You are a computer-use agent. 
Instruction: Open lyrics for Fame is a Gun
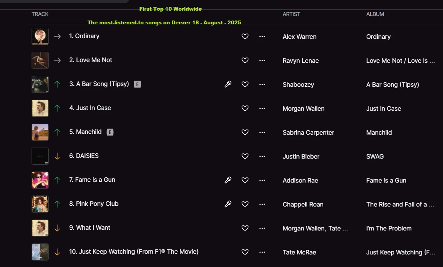(228, 180)
